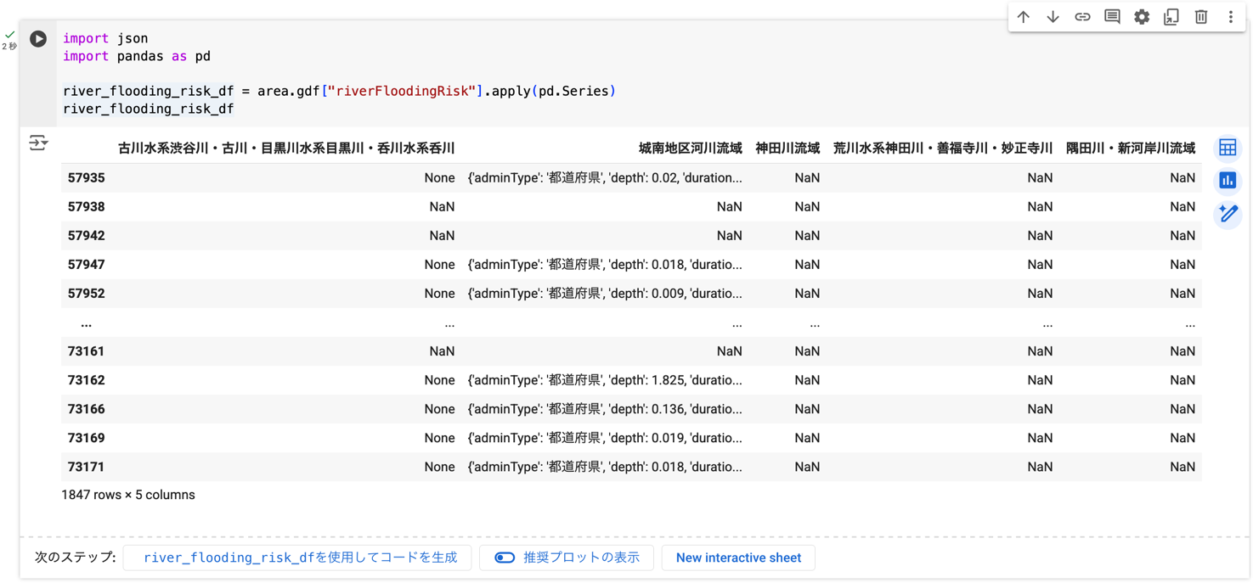Screen dimensions: 1253x583
Task: Click the 神田川流域 column header
Action: (x=787, y=149)
